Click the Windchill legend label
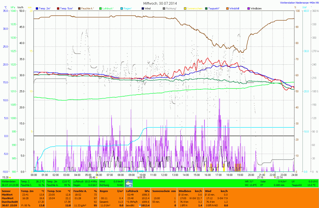Viewport: 319px width, 208px height. coord(235,8)
